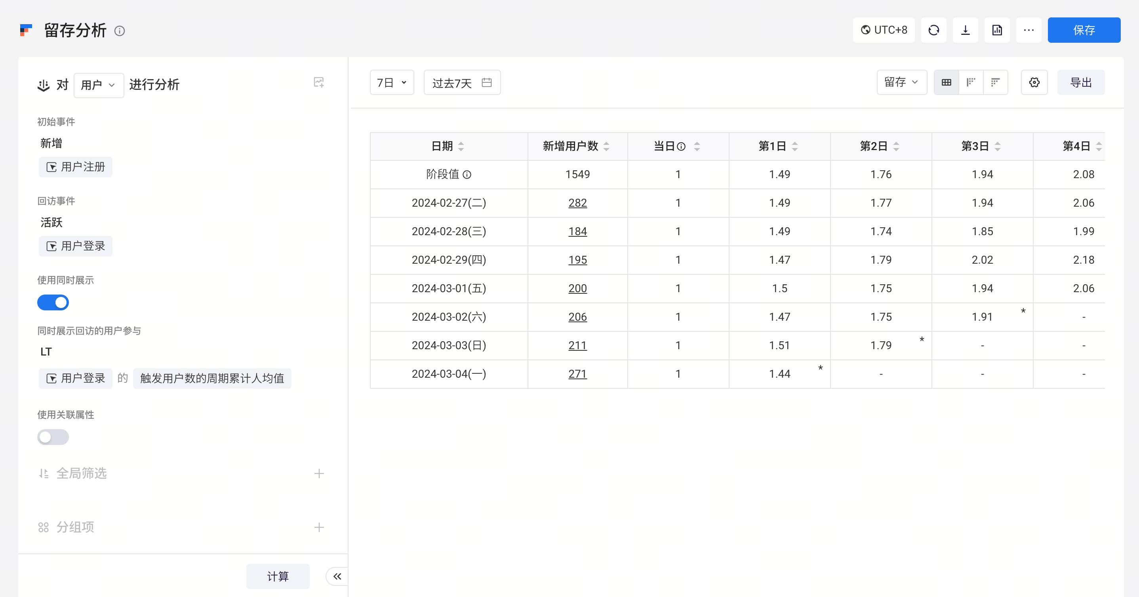The width and height of the screenshot is (1139, 597).
Task: Open the more options ellipsis menu
Action: pos(1029,30)
